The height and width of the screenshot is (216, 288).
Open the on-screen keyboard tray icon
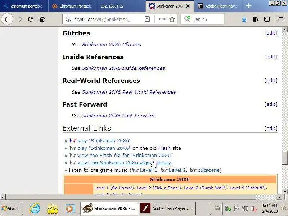tap(217, 208)
